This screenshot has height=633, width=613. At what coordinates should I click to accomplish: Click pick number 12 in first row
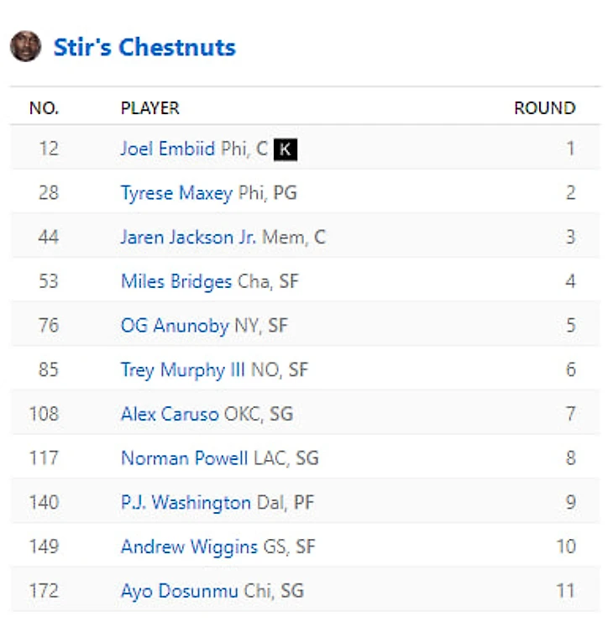point(48,149)
